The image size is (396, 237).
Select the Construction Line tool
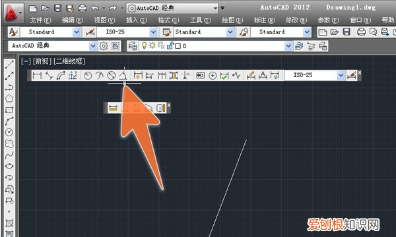(9, 76)
